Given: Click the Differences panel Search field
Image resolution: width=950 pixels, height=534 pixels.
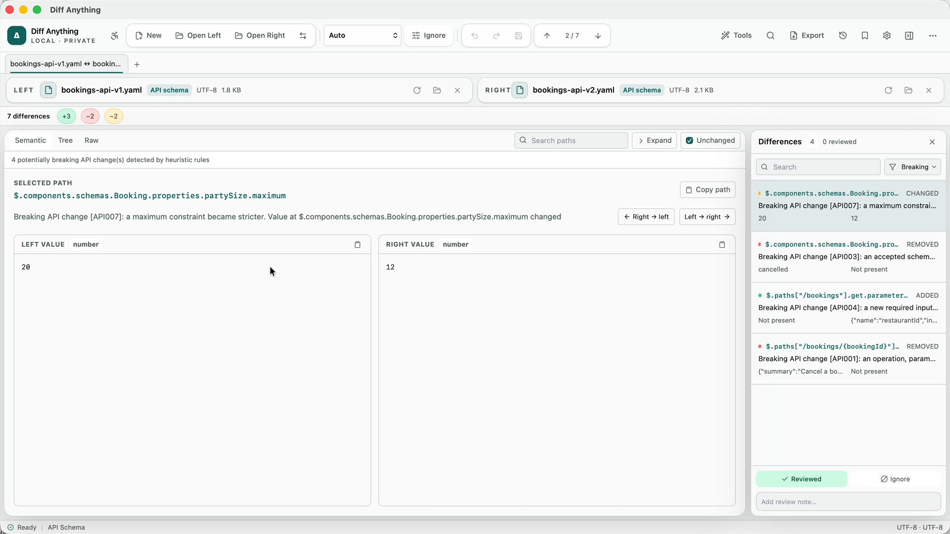Looking at the screenshot, I should (x=818, y=167).
